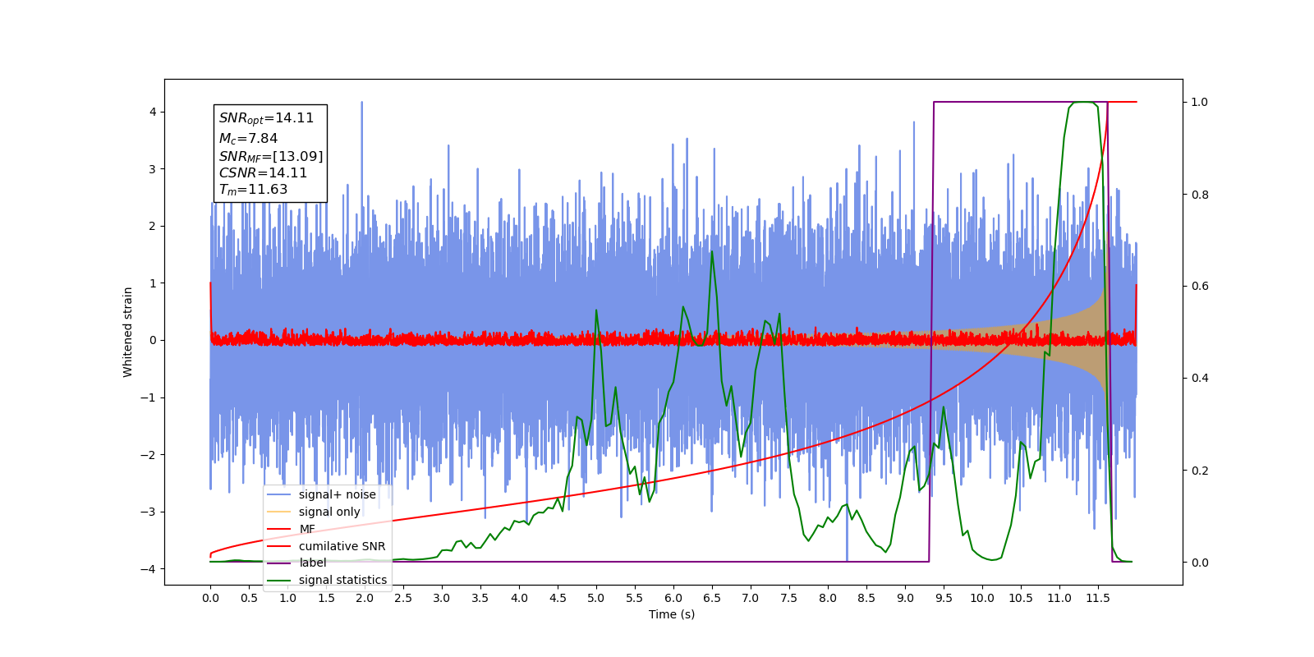Click the 0.6 tick on the right axis

coord(1200,286)
